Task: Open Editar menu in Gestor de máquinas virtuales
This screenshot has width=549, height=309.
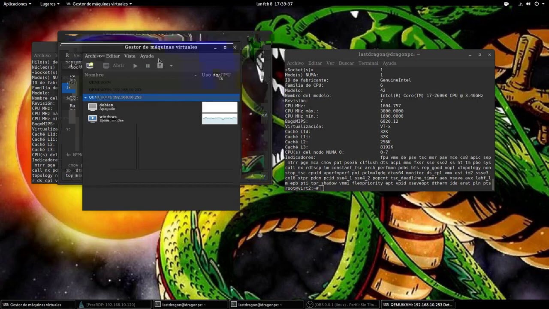Action: coord(113,56)
